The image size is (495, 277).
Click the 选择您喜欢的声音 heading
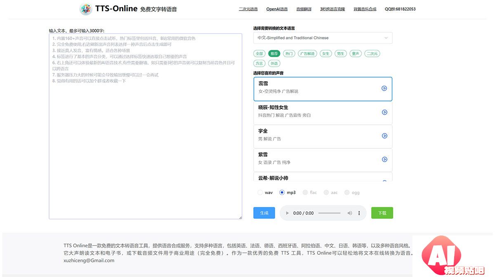point(268,73)
